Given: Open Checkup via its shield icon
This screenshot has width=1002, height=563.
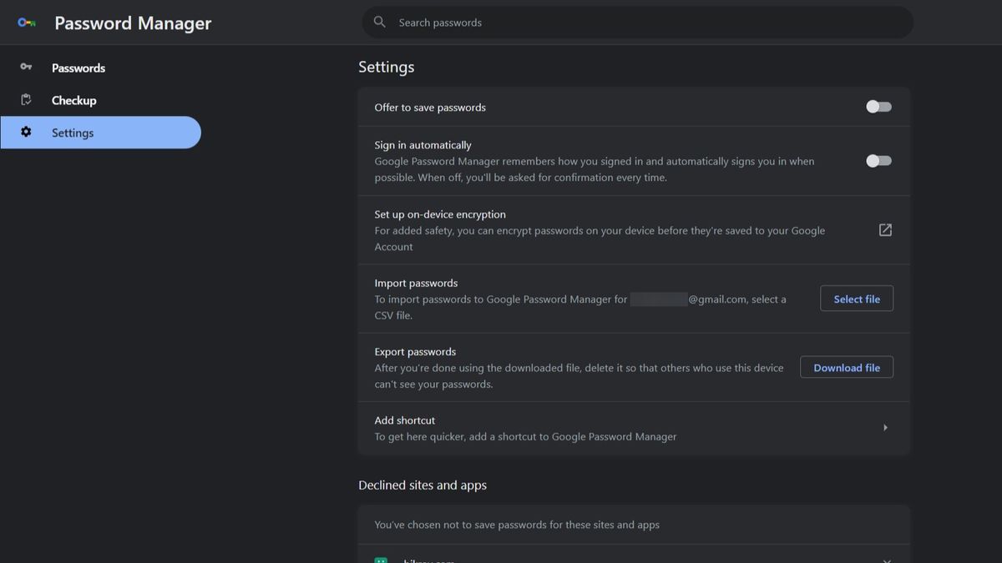Looking at the screenshot, I should (25, 99).
